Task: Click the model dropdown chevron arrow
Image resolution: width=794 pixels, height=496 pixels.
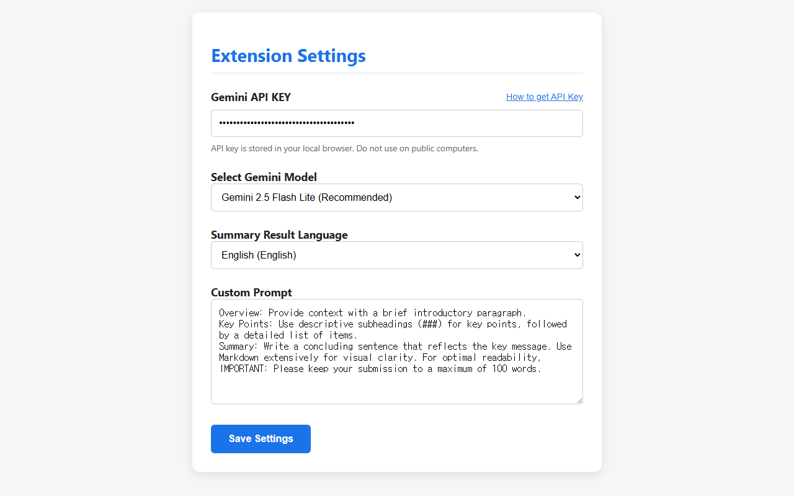Action: pyautogui.click(x=574, y=197)
